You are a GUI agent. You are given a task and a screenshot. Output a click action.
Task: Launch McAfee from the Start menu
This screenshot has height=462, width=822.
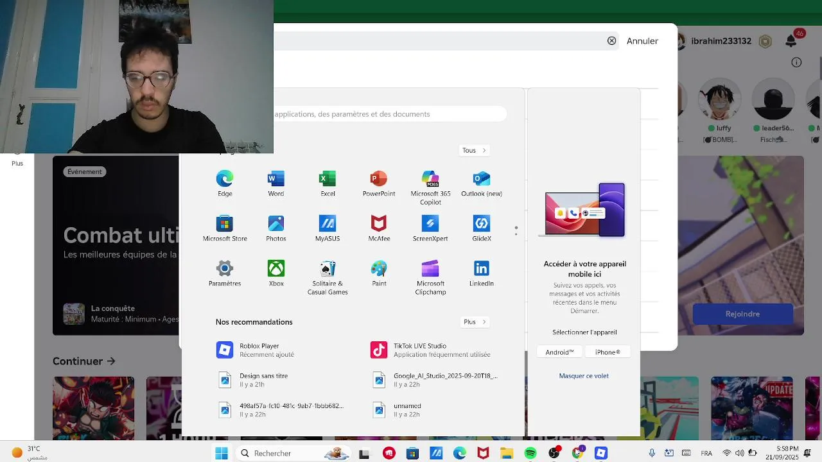pos(379,228)
